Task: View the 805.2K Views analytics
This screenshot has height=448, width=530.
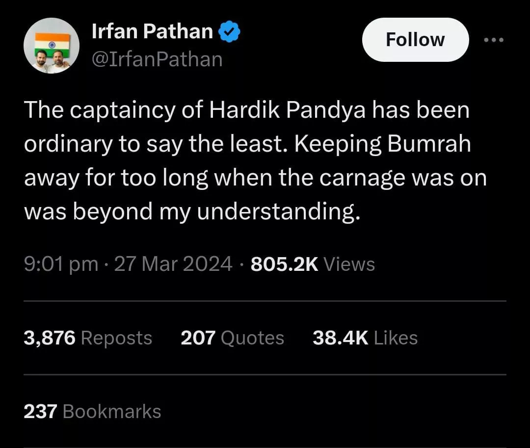Action: (x=313, y=264)
